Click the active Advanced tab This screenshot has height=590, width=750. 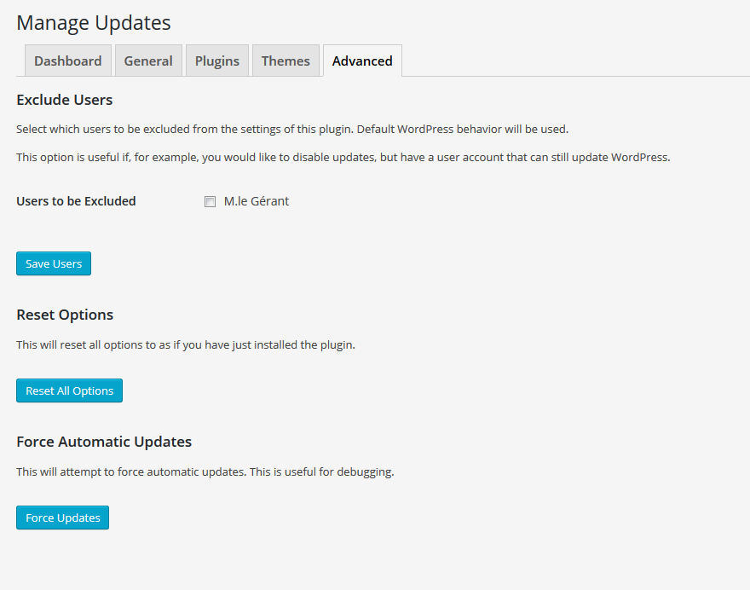[362, 61]
